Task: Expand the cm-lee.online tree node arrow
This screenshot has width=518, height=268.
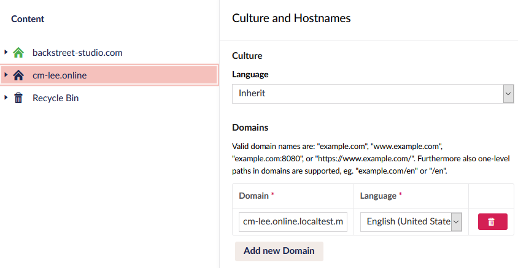Action: click(x=6, y=75)
